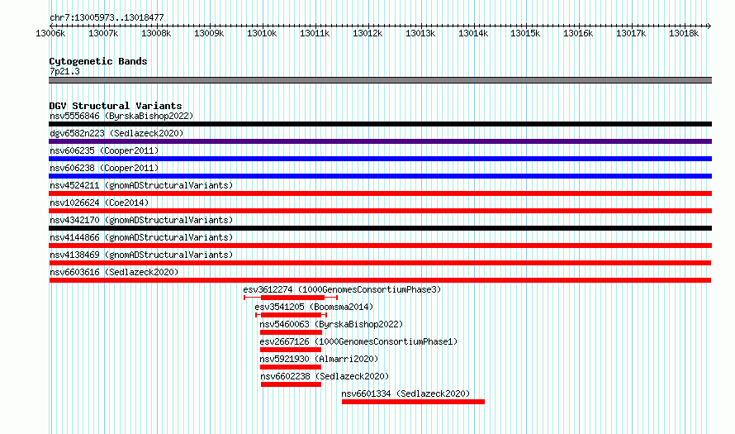Open the nsv606235 (Cooper2011) variant label

[x=104, y=150]
